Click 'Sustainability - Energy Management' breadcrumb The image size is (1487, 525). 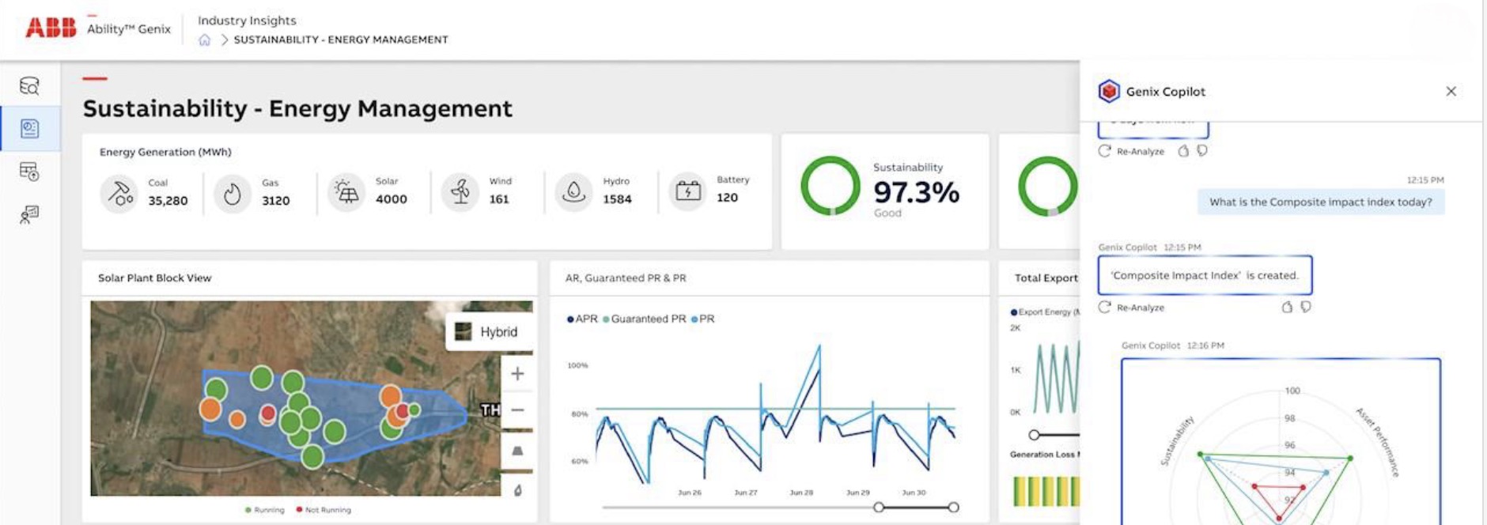(x=341, y=40)
